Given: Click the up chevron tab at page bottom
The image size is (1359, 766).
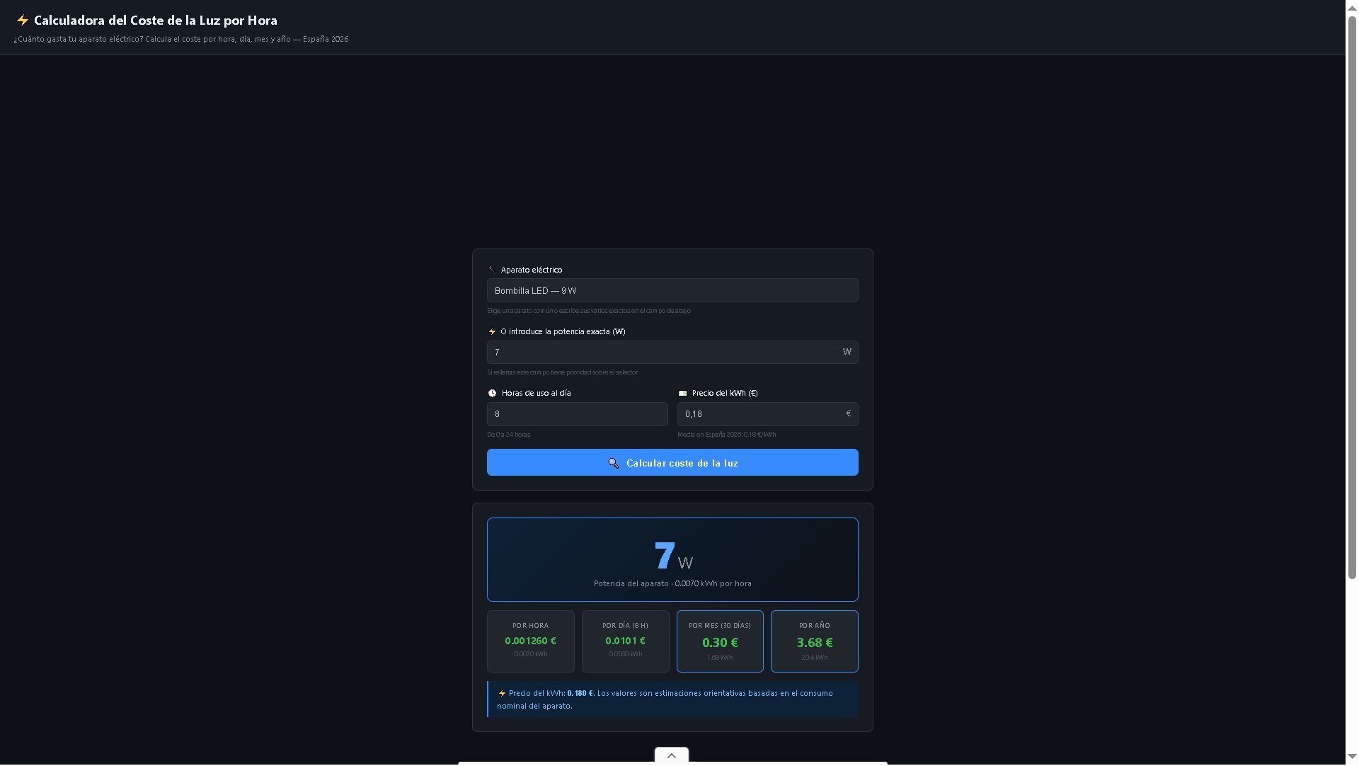Looking at the screenshot, I should (x=671, y=755).
